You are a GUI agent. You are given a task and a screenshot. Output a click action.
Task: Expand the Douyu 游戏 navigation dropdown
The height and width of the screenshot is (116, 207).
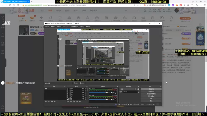(x=76, y=11)
